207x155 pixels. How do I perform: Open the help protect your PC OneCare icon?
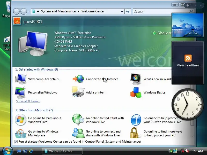pyautogui.click(x=136, y=120)
